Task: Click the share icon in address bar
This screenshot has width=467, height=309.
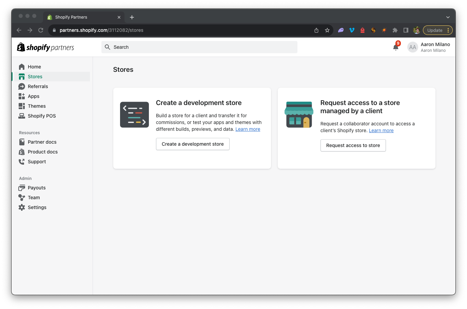Action: coord(316,30)
